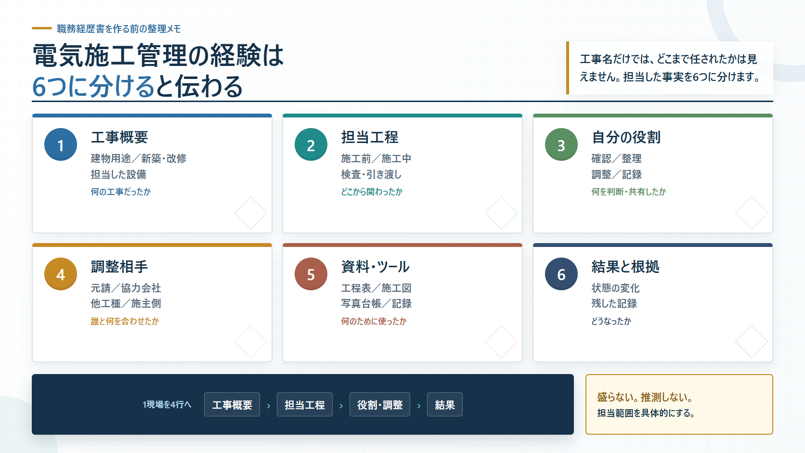This screenshot has height=453, width=805.
Task: Click the blue number 1 circle
Action: 61,144
